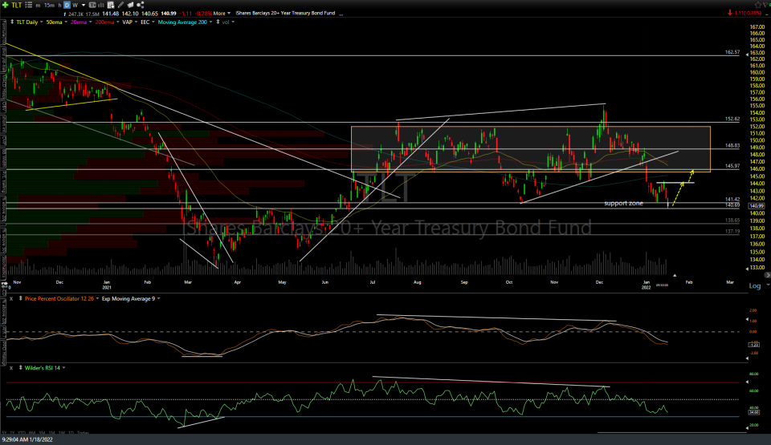This screenshot has height=445, width=771.
Task: Click the 152.62 price level label
Action: point(732,119)
